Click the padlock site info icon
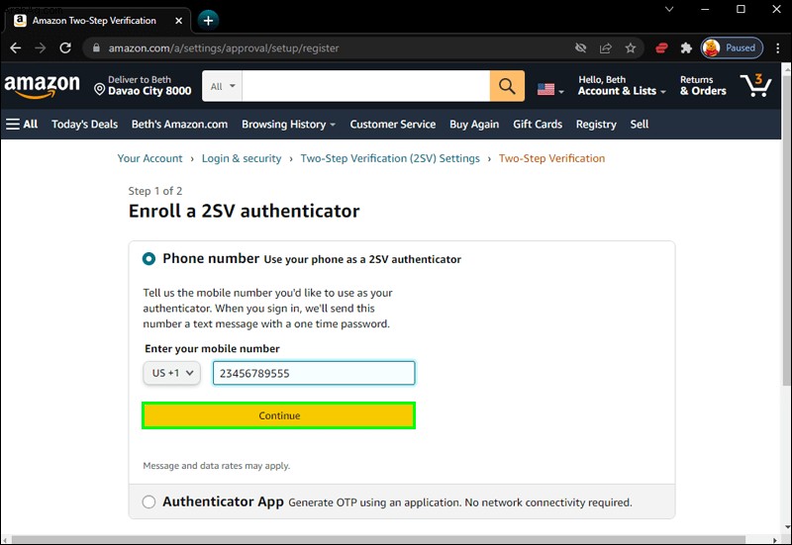This screenshot has width=792, height=545. point(96,47)
